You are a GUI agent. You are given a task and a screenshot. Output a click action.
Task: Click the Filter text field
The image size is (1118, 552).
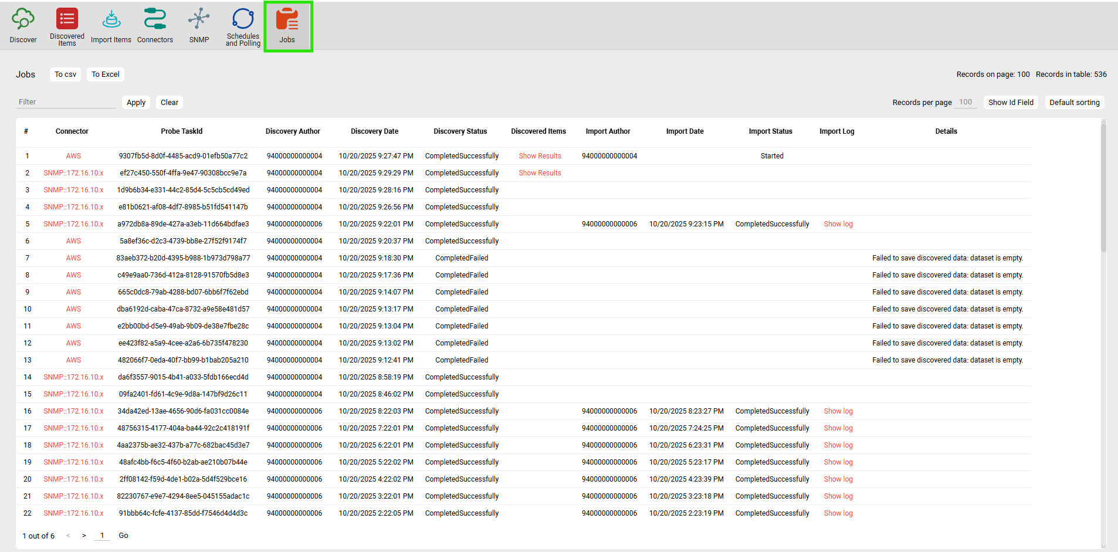pos(66,102)
